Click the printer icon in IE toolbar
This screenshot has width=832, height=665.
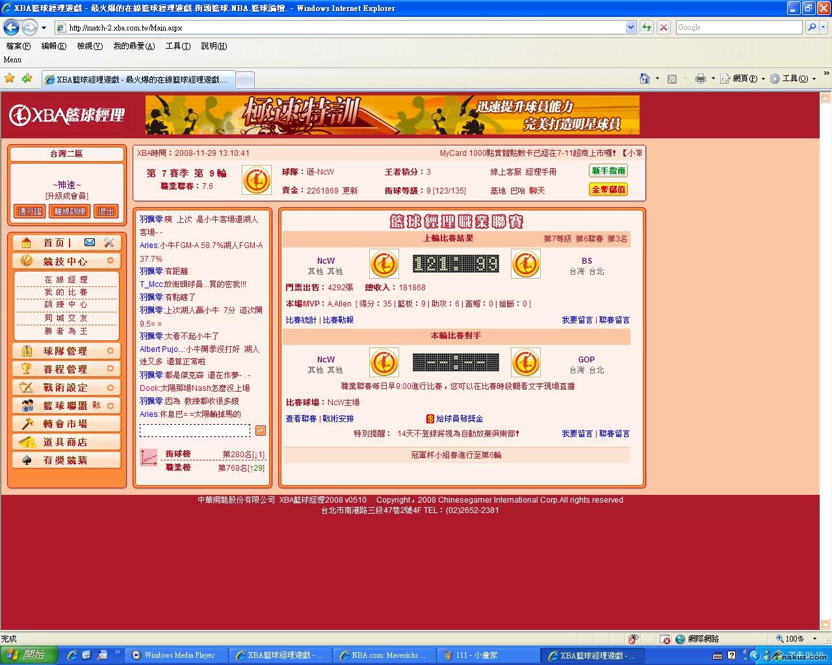point(700,79)
